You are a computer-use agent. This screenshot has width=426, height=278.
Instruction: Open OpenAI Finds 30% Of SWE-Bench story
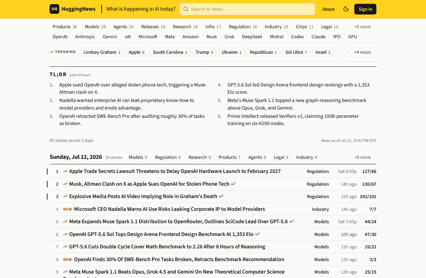(179, 259)
